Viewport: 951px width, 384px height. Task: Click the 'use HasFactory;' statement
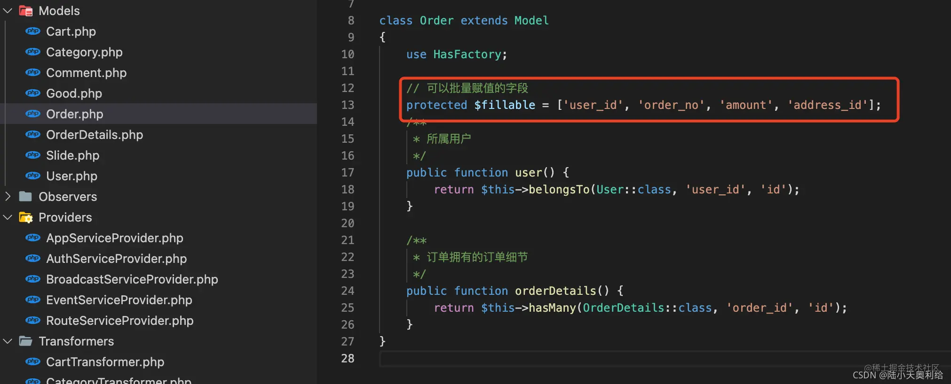tap(457, 54)
